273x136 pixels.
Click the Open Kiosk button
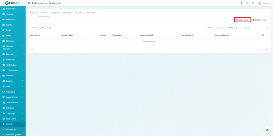click(242, 20)
